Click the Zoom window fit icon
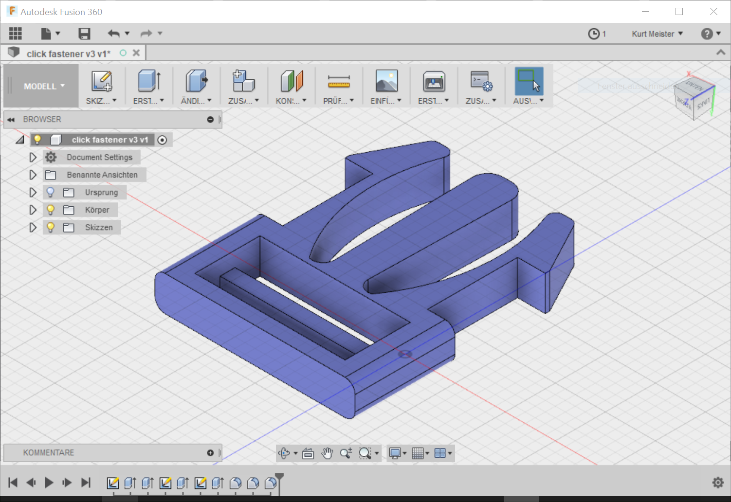 tap(365, 453)
